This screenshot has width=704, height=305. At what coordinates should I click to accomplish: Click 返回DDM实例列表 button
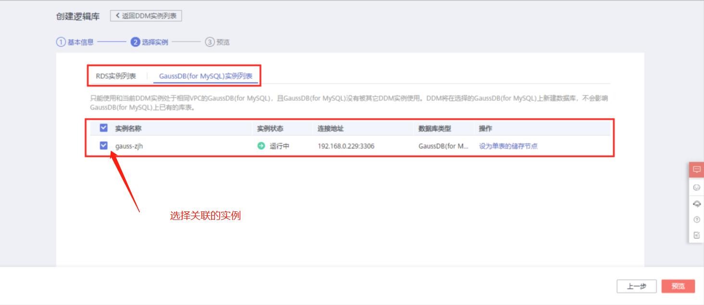click(x=146, y=16)
